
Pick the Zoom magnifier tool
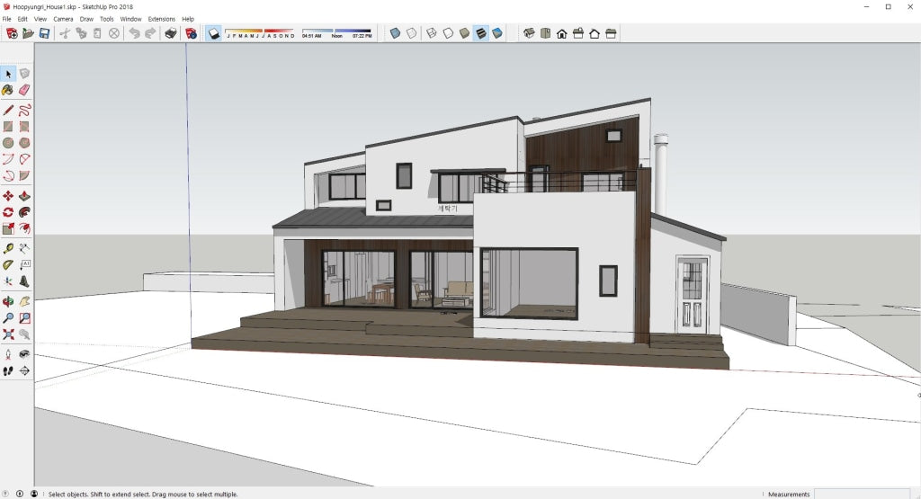click(x=8, y=317)
